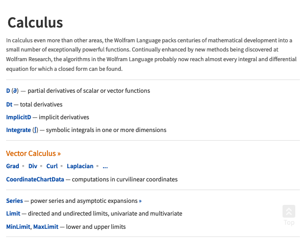Image resolution: width=306 pixels, height=238 pixels.
Task: Open the CoordinateChartData link
Action: click(x=35, y=179)
